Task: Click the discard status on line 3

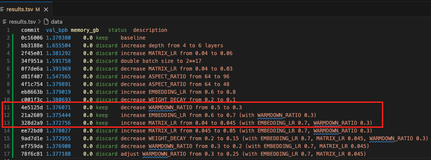Action: pyautogui.click(x=107, y=46)
